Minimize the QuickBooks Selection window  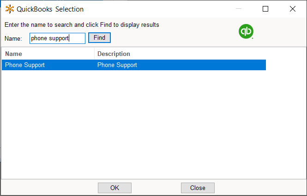point(239,9)
